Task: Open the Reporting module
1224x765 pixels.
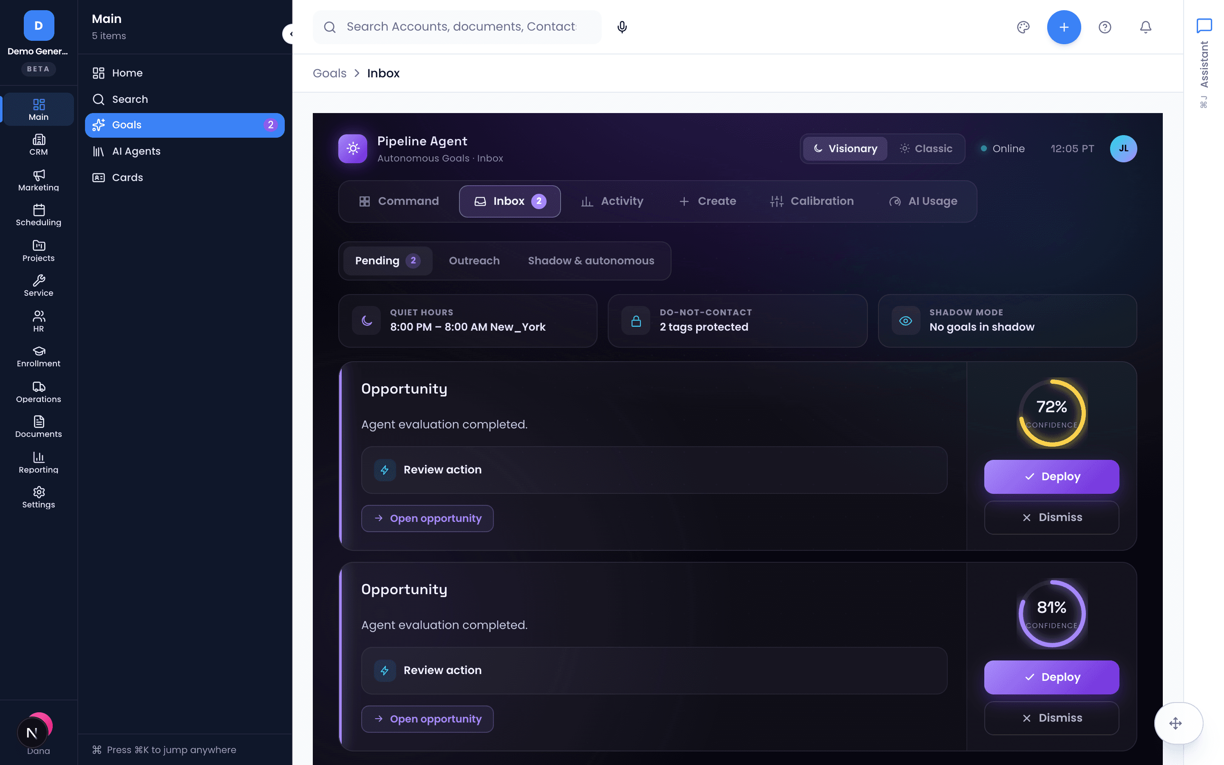Action: click(x=38, y=462)
